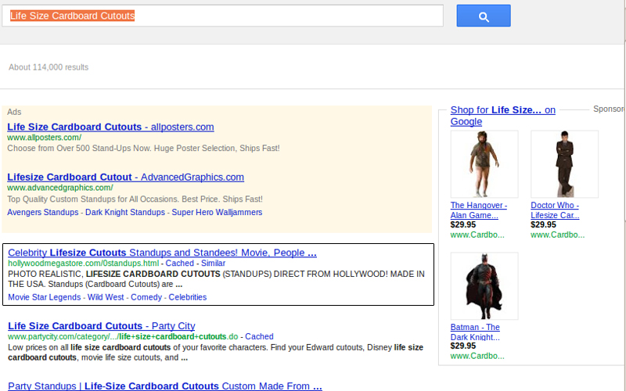Image resolution: width=626 pixels, height=391 pixels.
Task: Open the www.partycity.com green URL
Action: [123, 337]
